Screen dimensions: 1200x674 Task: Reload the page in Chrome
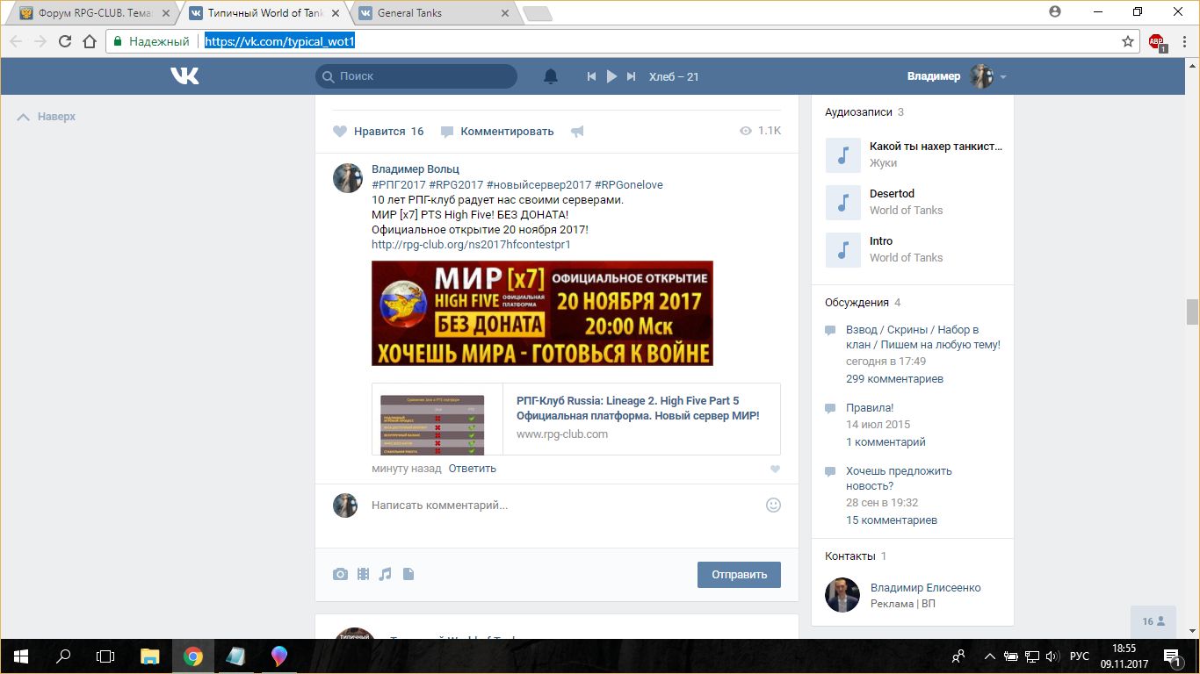pos(65,41)
